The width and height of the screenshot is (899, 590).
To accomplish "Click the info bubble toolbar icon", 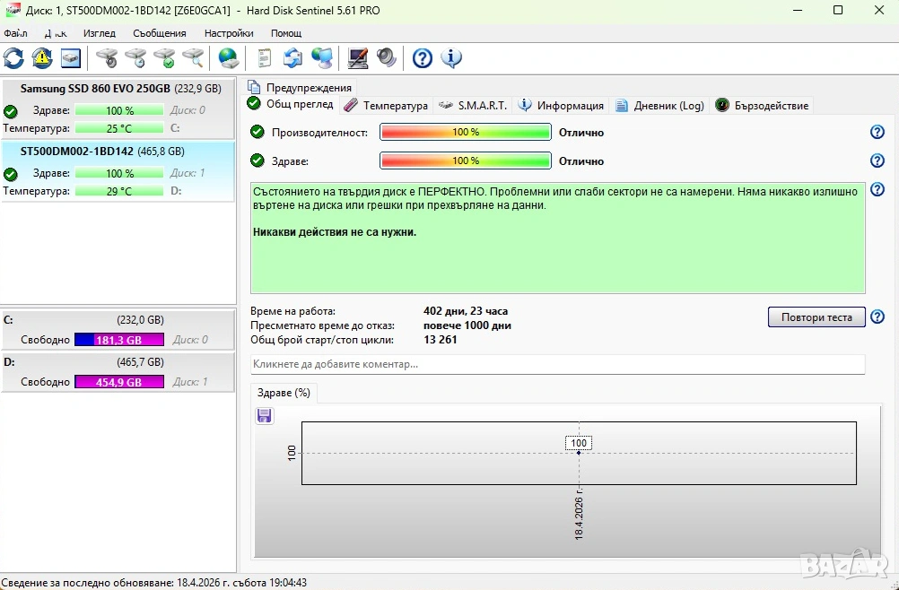I will point(451,58).
